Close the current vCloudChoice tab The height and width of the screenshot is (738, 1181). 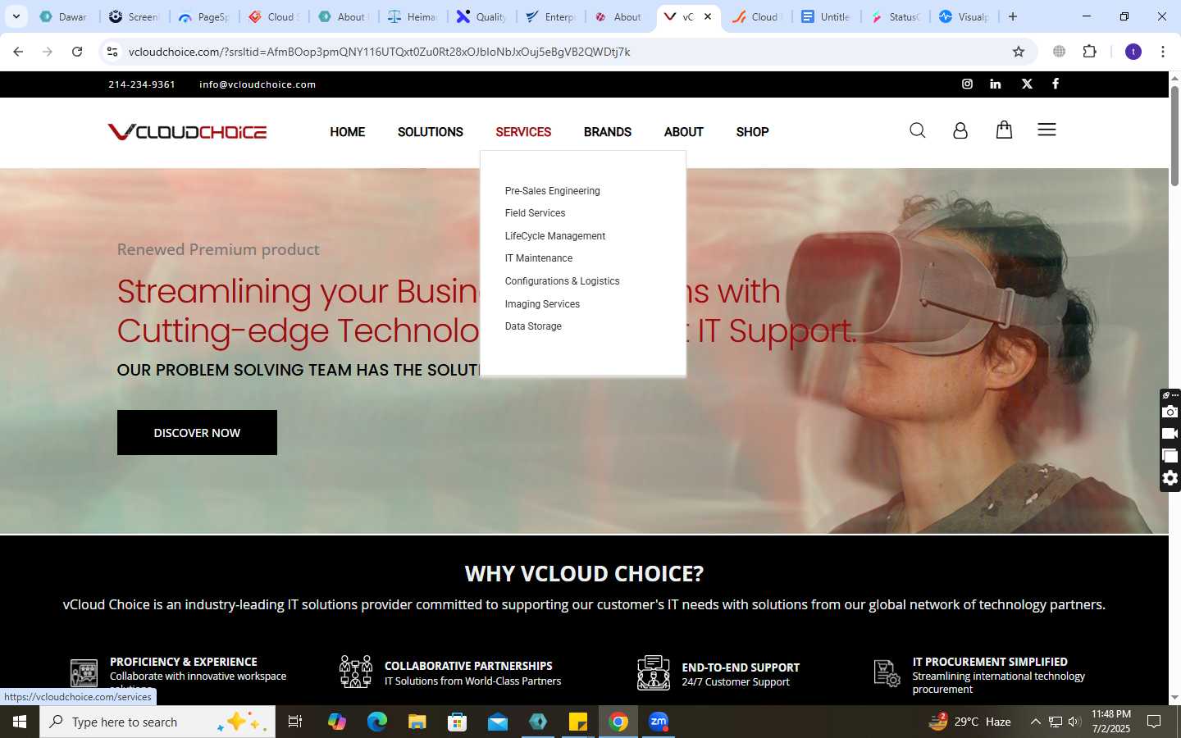[x=708, y=16]
